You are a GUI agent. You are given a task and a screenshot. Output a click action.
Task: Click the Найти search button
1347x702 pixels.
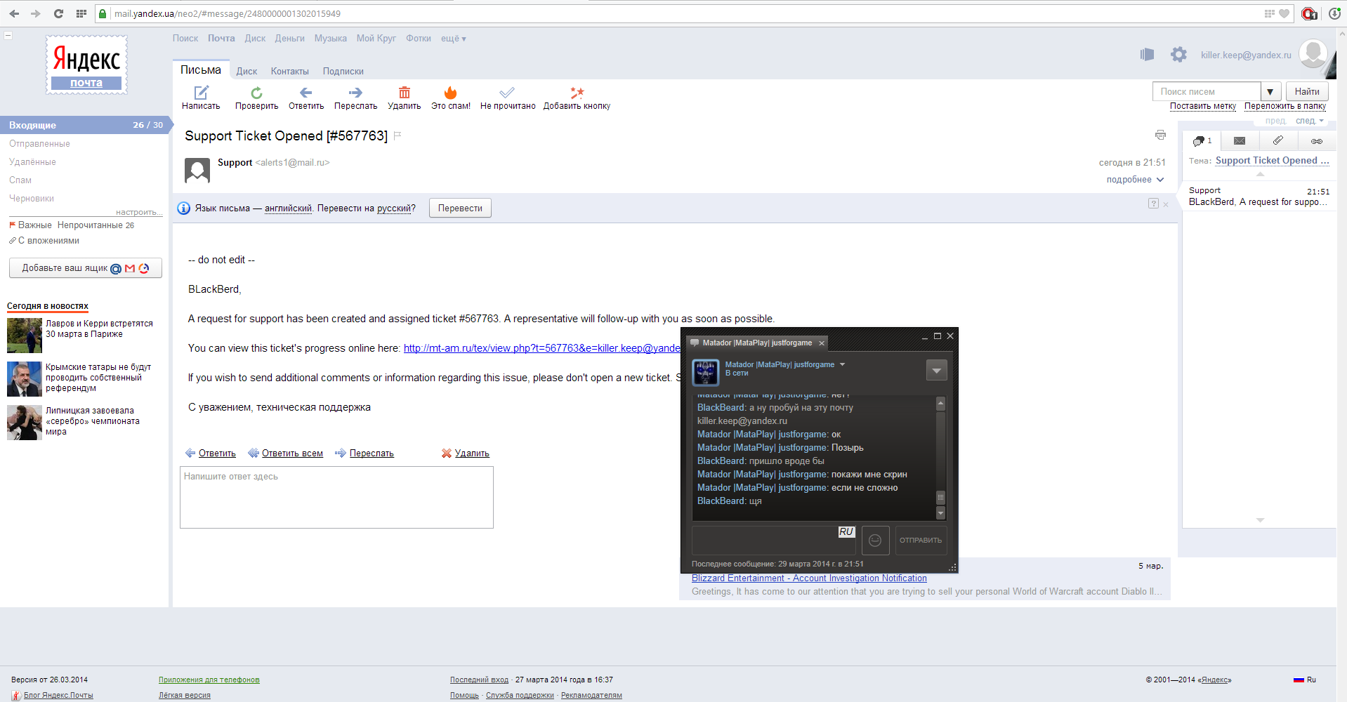pyautogui.click(x=1307, y=92)
